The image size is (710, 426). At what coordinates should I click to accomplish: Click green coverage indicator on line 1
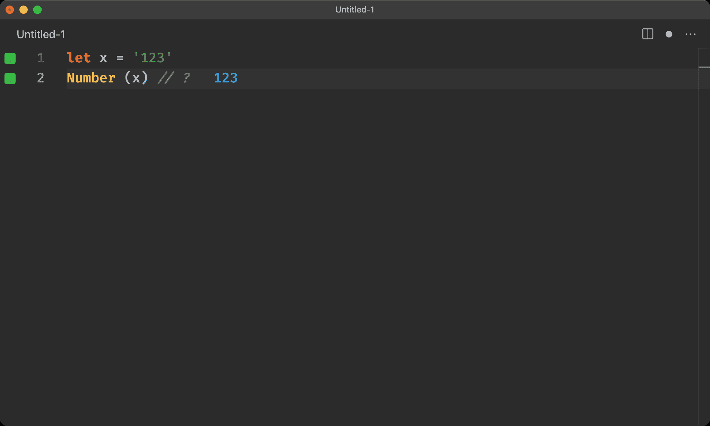click(10, 58)
